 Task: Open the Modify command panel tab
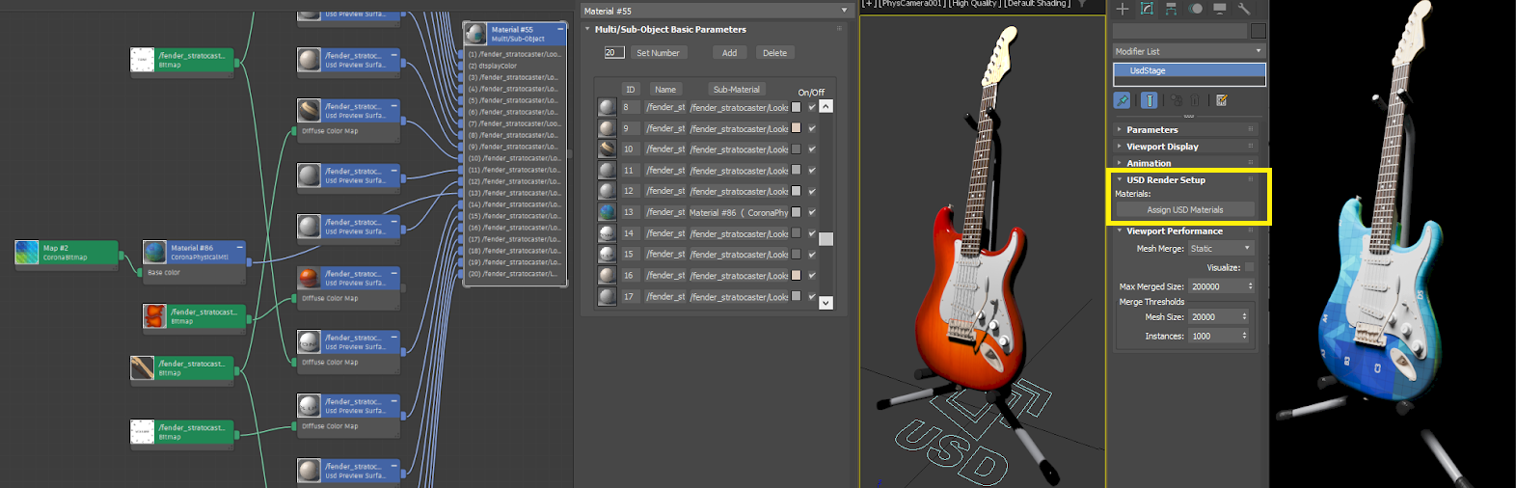coord(1147,9)
